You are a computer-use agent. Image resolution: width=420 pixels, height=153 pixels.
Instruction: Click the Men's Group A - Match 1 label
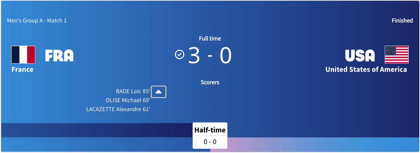[x=37, y=21]
